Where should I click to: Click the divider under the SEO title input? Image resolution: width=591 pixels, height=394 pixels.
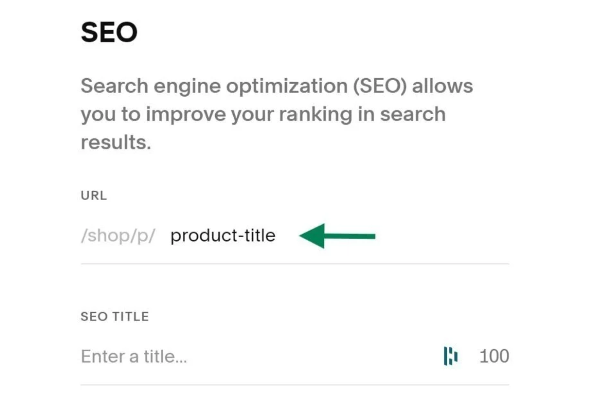pyautogui.click(x=295, y=385)
